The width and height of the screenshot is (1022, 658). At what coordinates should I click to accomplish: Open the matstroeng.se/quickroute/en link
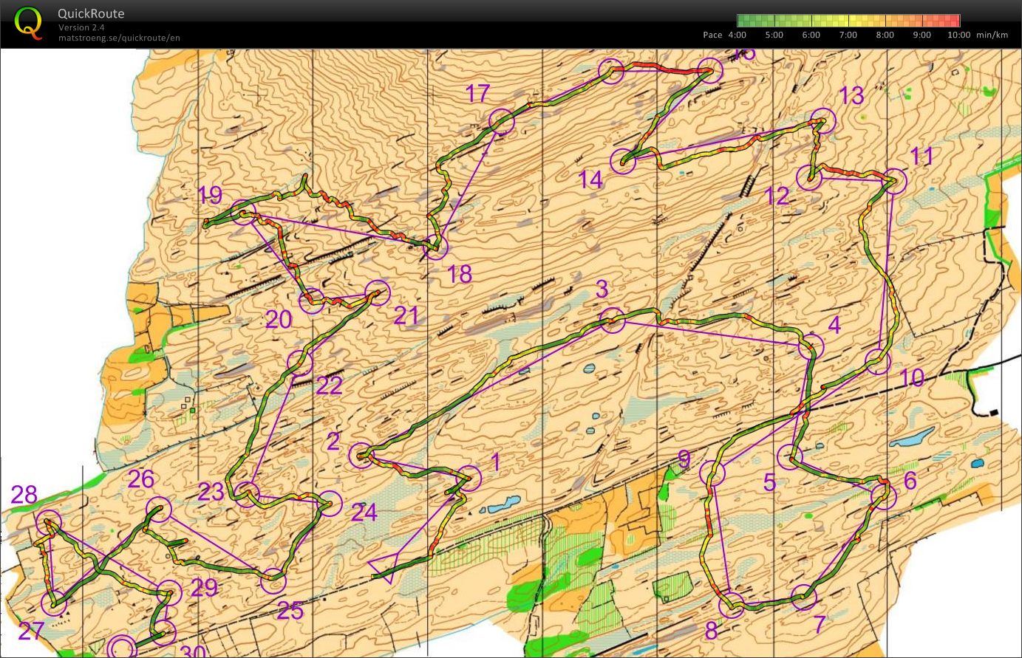(119, 38)
